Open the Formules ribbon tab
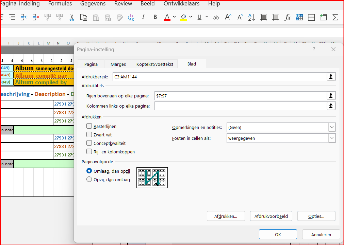 tap(60, 3)
